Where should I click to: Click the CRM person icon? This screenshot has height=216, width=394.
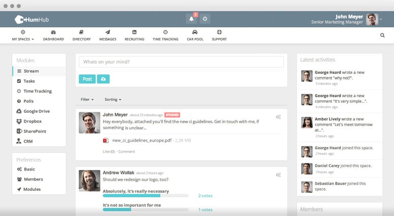click(x=19, y=141)
